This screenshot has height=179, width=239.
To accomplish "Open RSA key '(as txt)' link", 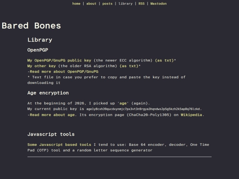I will click(x=129, y=66).
